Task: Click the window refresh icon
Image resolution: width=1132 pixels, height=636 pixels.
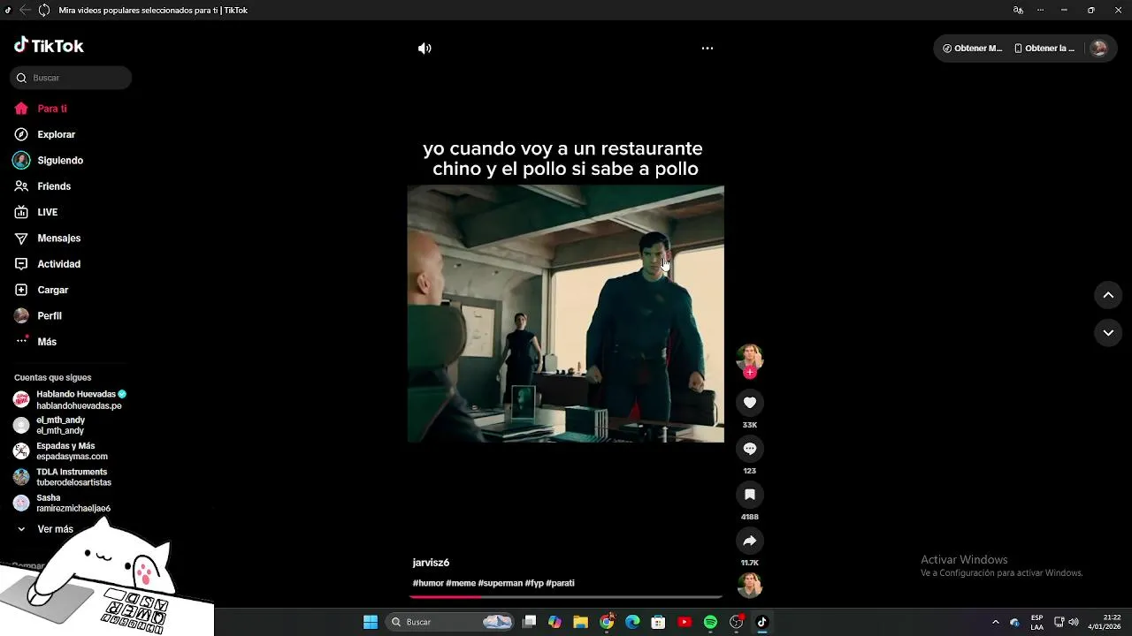Action: (43, 11)
